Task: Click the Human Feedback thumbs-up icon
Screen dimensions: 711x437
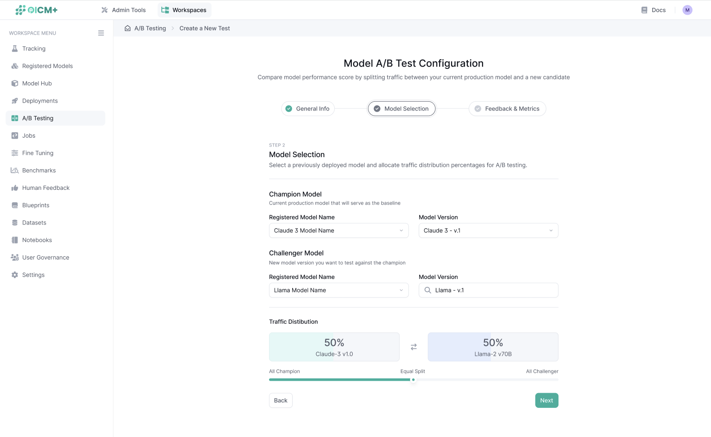Action: coord(15,188)
